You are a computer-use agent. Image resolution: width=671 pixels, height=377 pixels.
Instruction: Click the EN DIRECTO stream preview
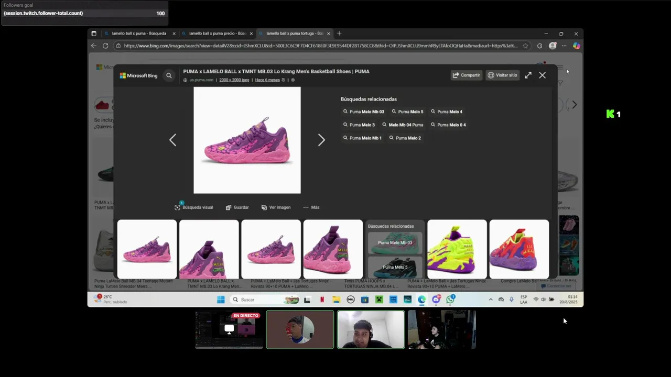pyautogui.click(x=229, y=330)
